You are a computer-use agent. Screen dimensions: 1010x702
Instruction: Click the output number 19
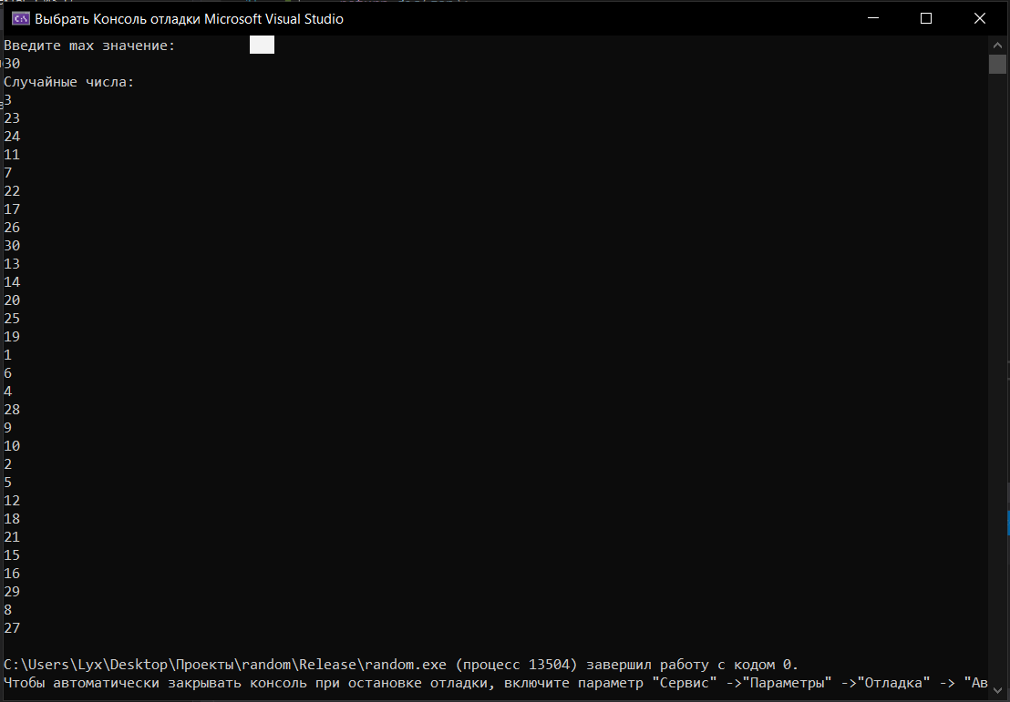pos(12,337)
